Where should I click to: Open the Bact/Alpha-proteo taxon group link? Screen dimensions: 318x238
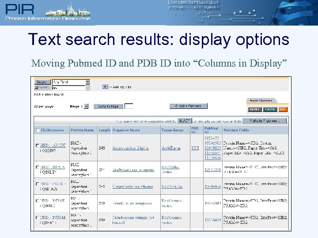pyautogui.click(x=170, y=170)
